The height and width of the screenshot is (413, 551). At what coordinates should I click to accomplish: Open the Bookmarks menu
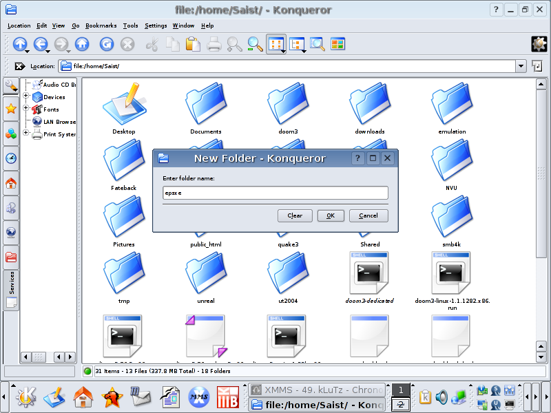tap(101, 25)
